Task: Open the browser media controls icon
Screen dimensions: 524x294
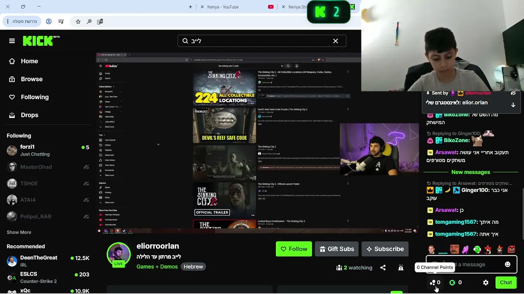Action: click(x=61, y=21)
